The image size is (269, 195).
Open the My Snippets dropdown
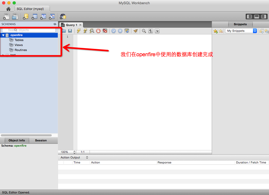241,31
